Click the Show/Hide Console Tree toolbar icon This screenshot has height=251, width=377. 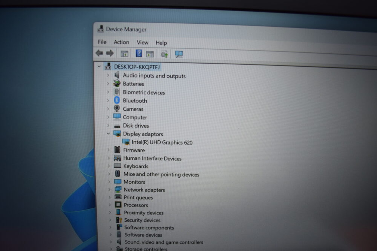(124, 54)
